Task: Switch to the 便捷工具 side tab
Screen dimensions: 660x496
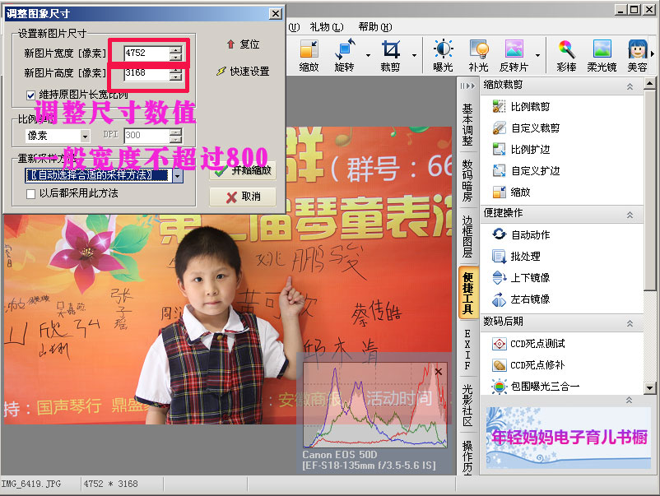Action: pyautogui.click(x=468, y=293)
